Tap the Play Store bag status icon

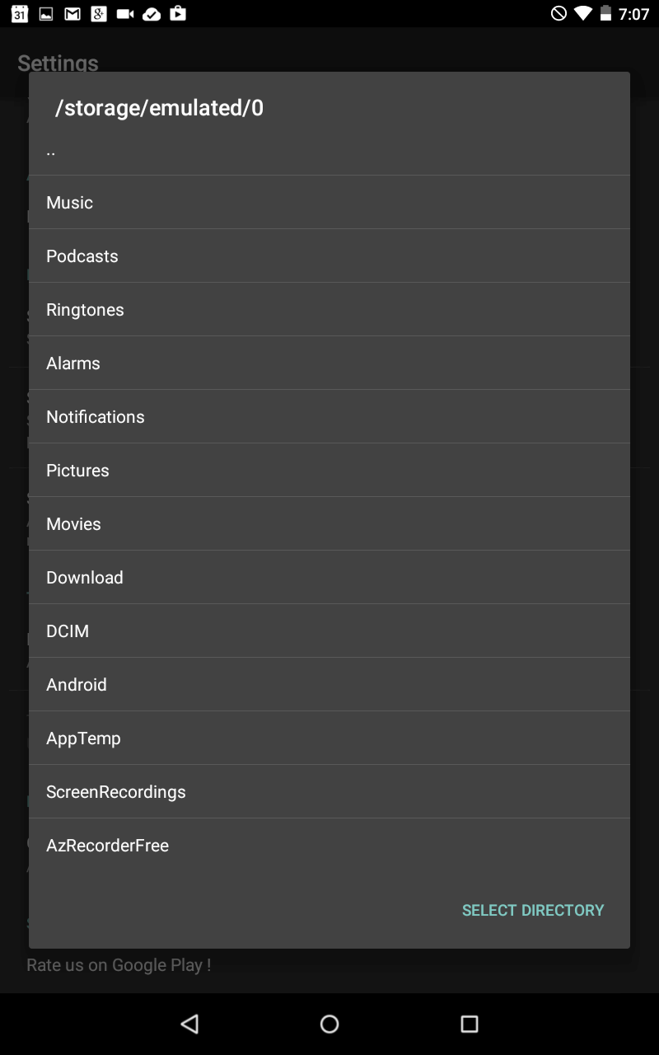177,14
